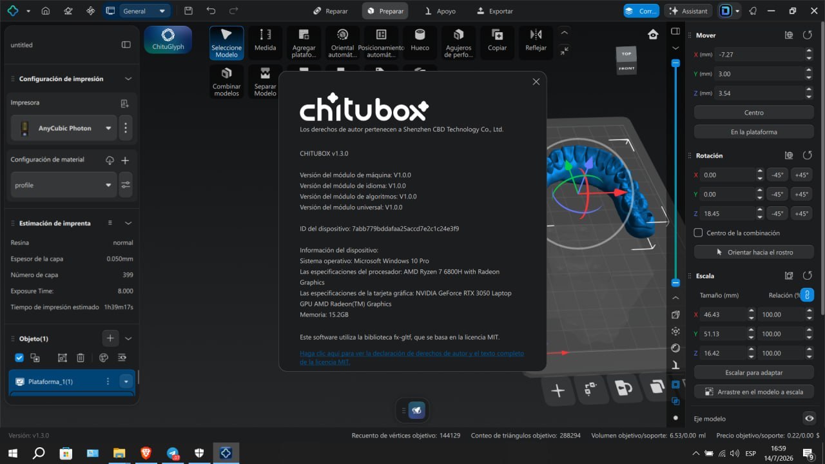Toggle the Eje modelo visibility eye

tap(810, 418)
